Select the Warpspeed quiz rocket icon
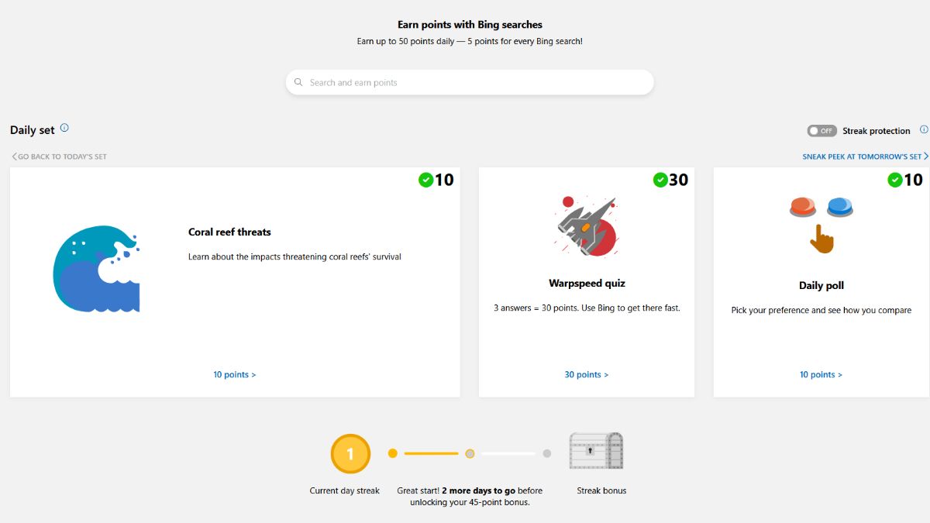Screen dimensions: 930x523 (x=586, y=226)
